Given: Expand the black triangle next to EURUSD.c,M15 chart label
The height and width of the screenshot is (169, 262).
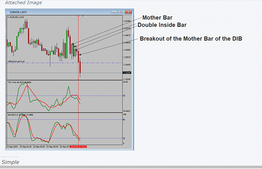Looking at the screenshot, I should (x=8, y=17).
